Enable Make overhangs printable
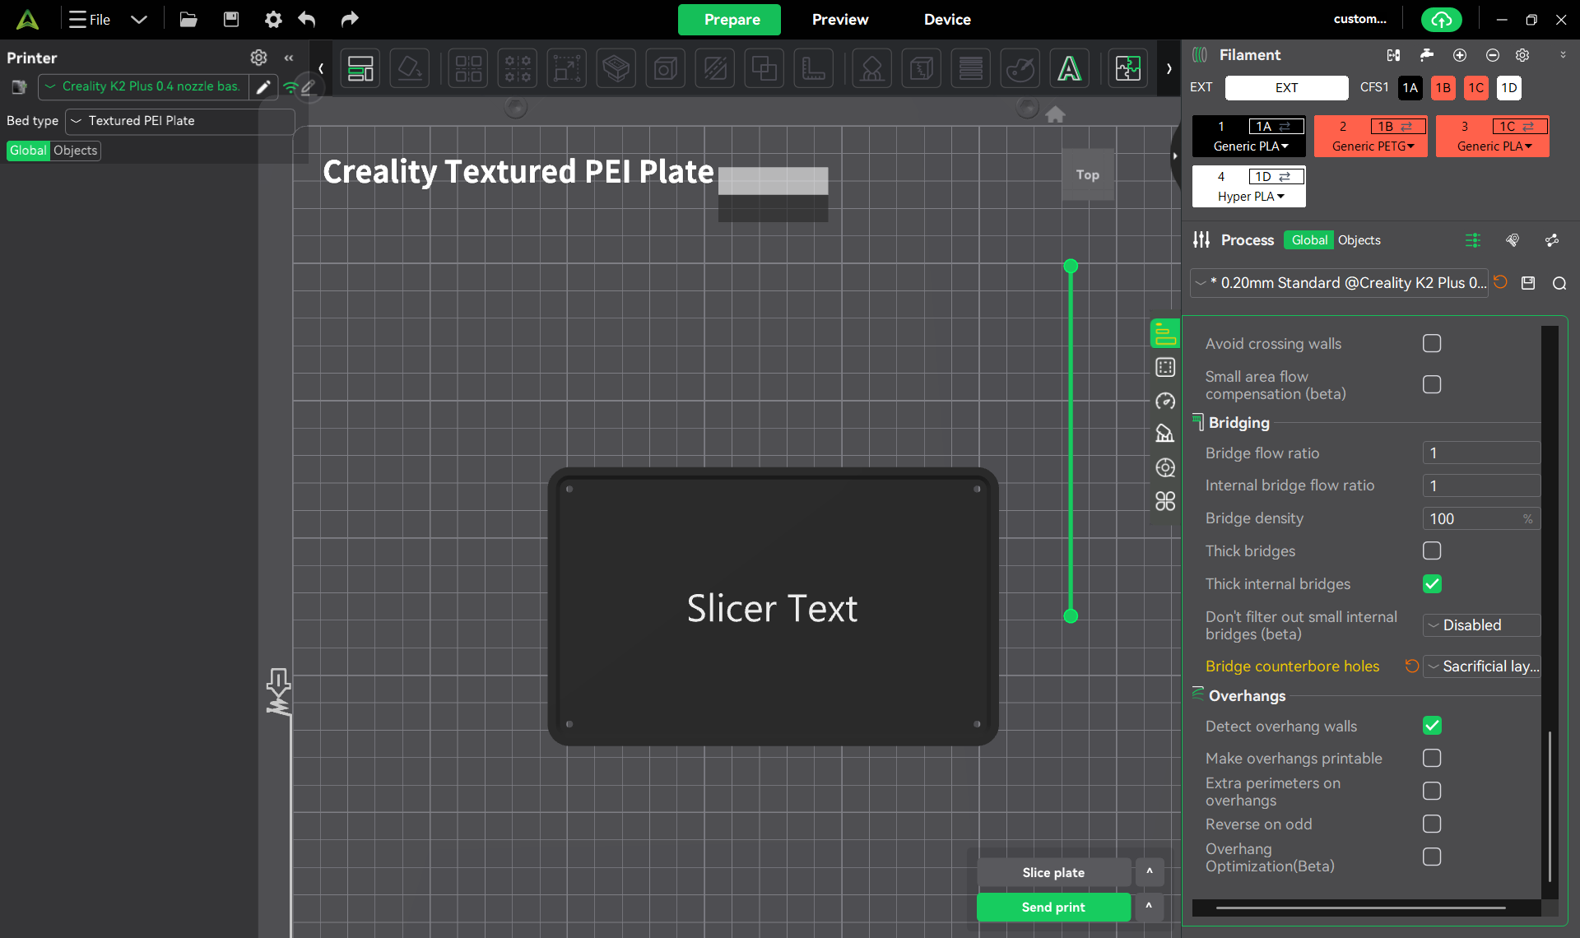Image resolution: width=1580 pixels, height=938 pixels. pyautogui.click(x=1432, y=759)
